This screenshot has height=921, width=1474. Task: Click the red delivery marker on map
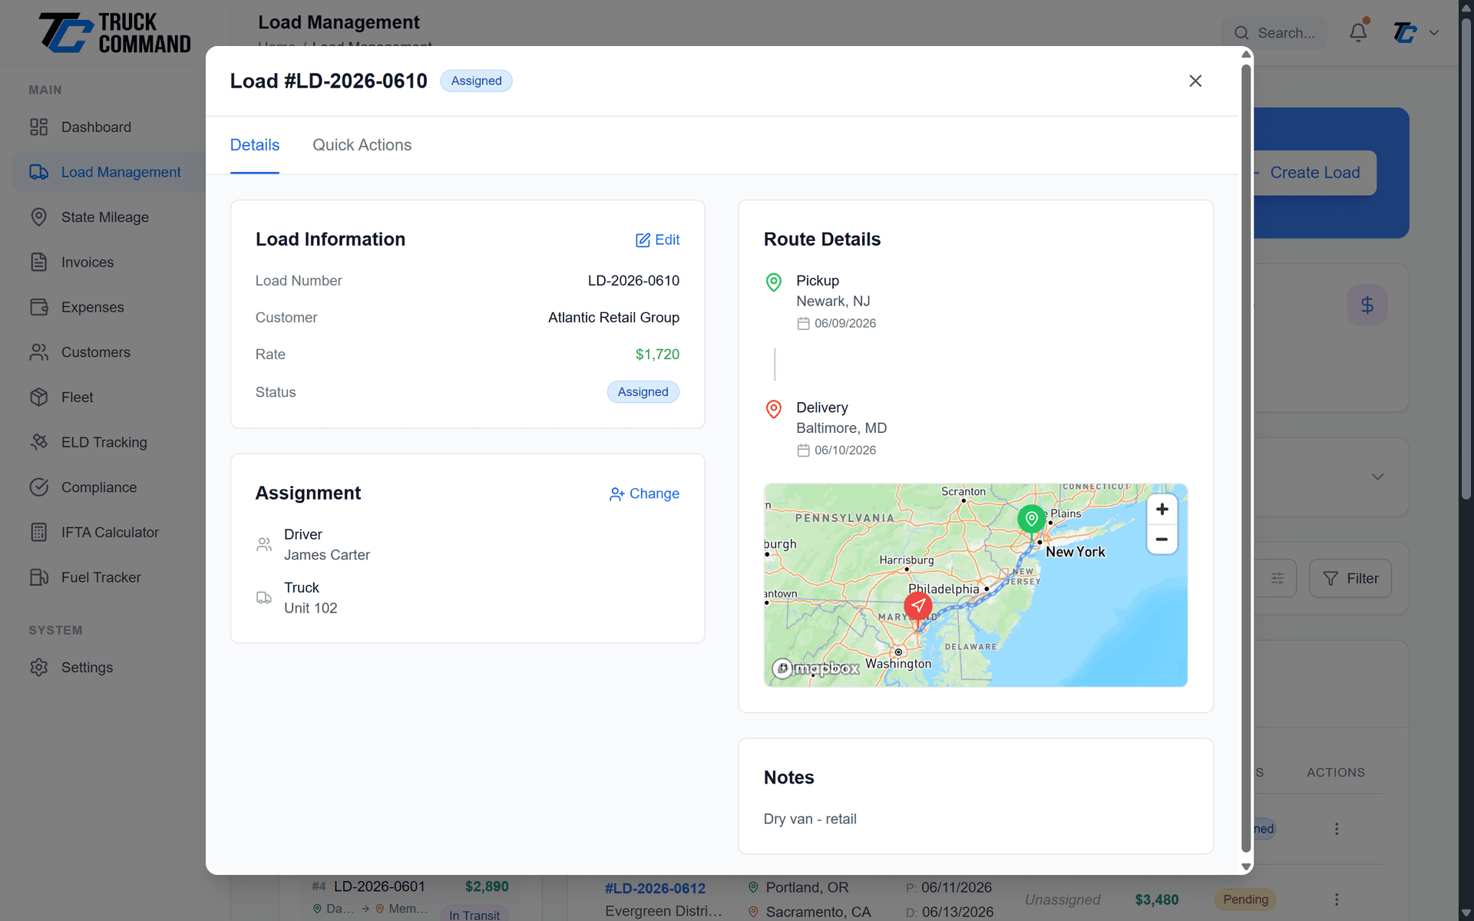coord(918,606)
